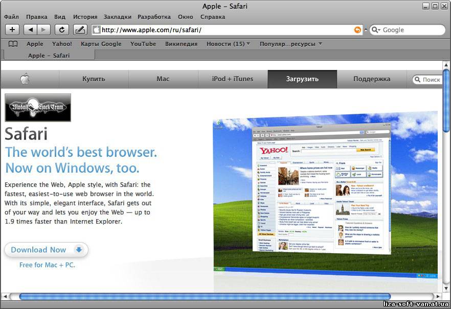Go forward with the right arrow button
Screen dimensions: 451x309
click(43, 30)
